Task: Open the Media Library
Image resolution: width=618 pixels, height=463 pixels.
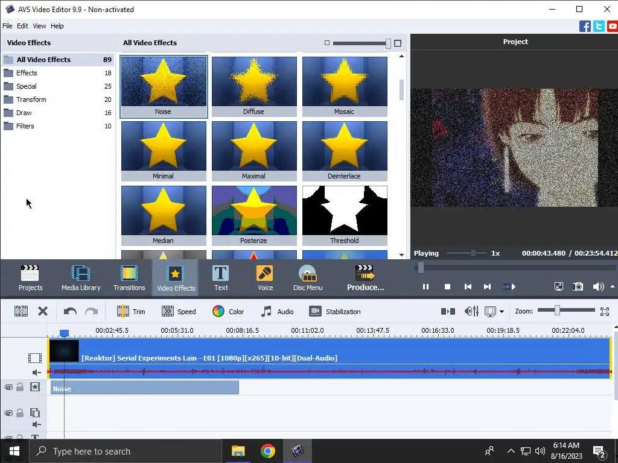Action: (x=81, y=278)
